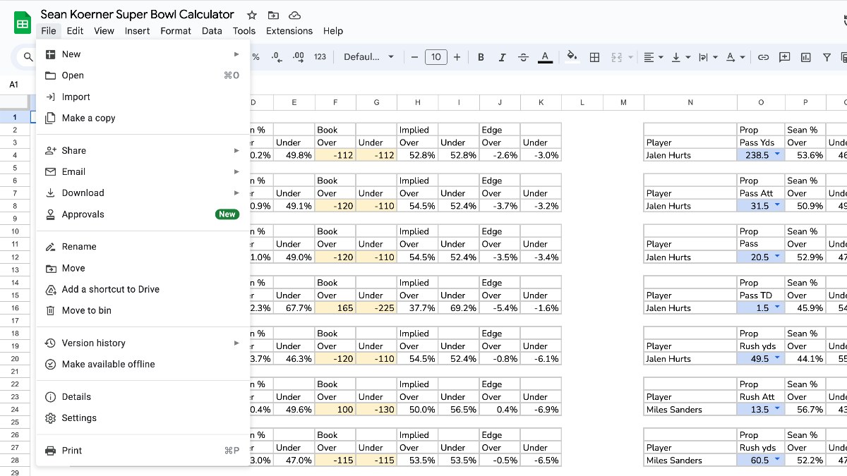Click the merge cells icon
Viewport: 847px width, 476px height.
click(x=616, y=57)
